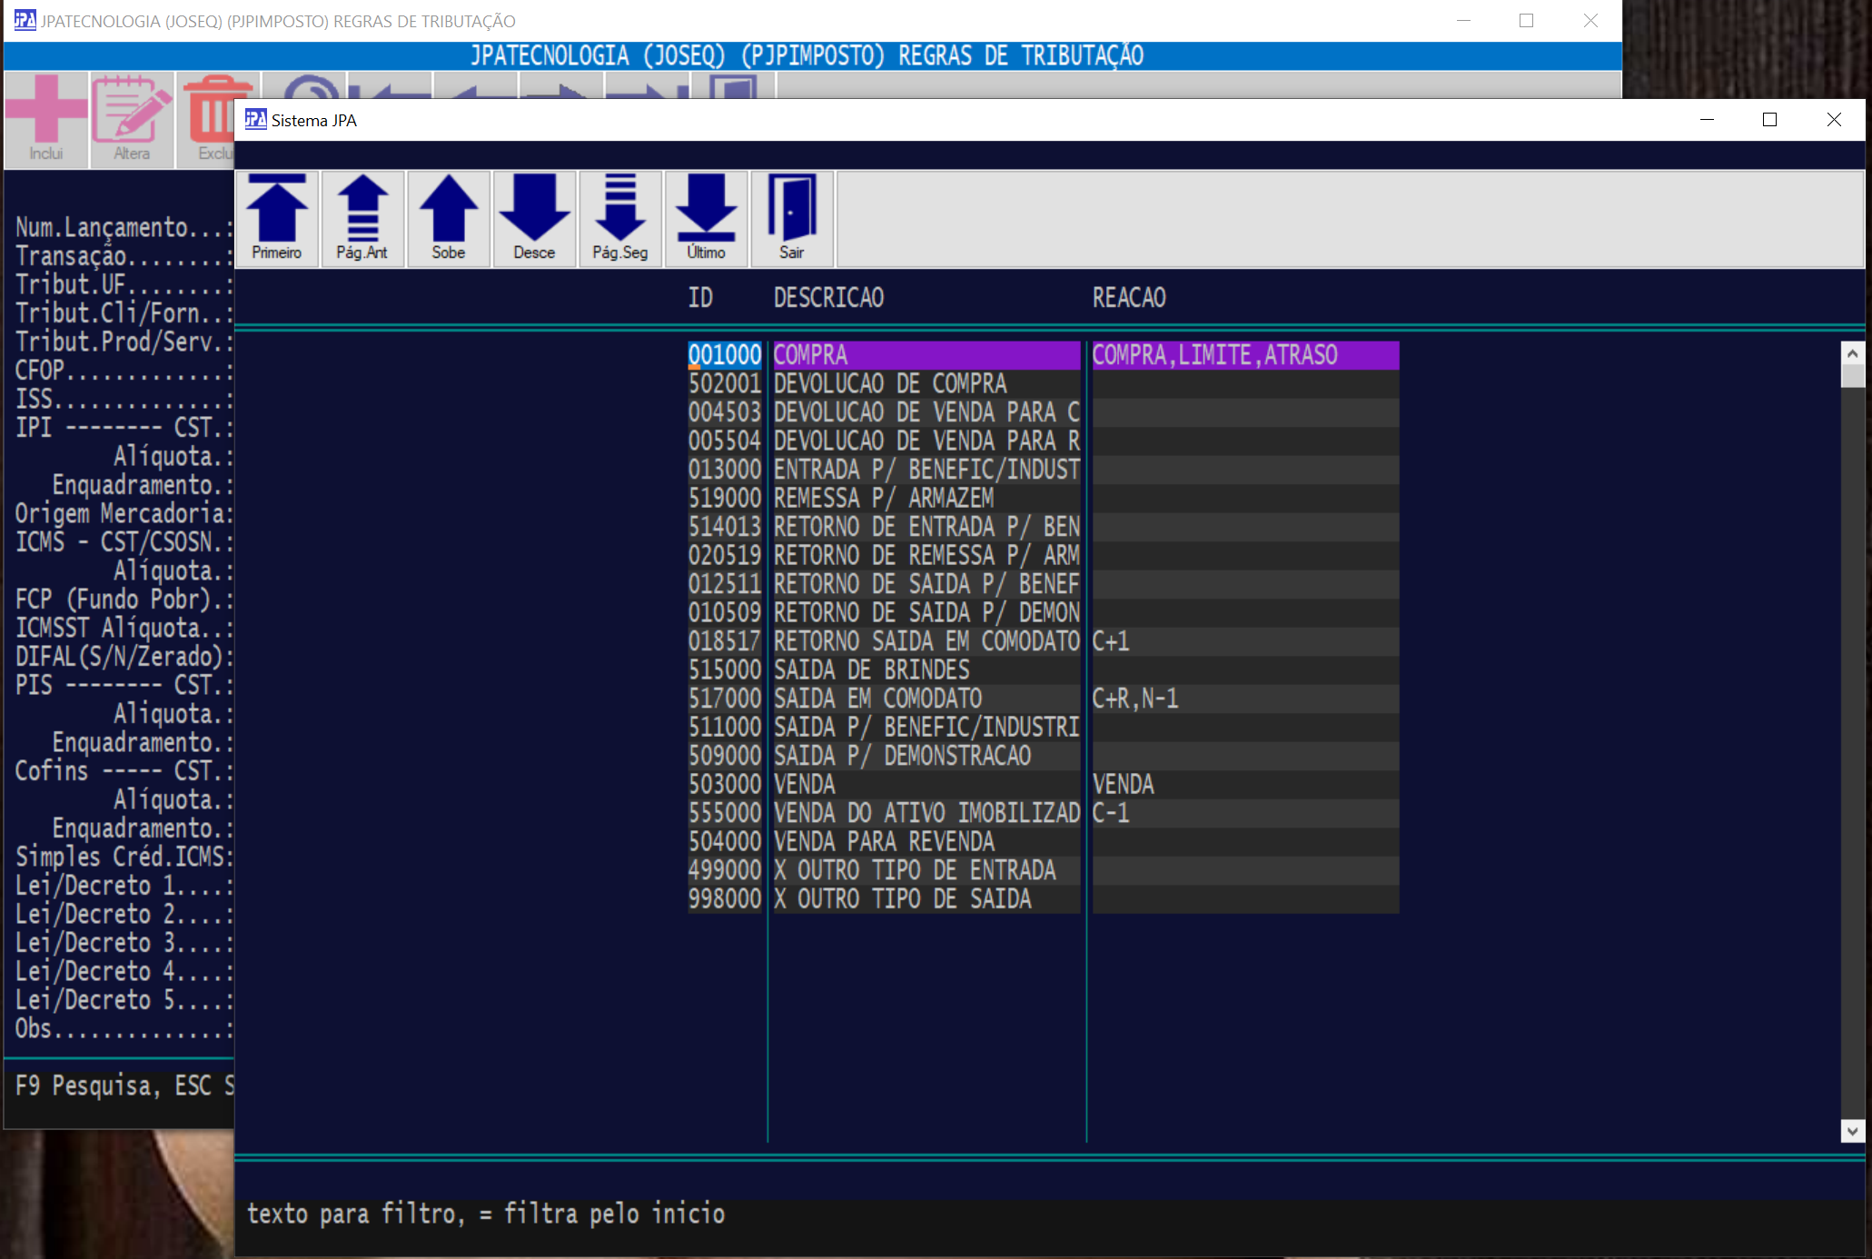Image resolution: width=1872 pixels, height=1259 pixels.
Task: Select the SAIDA EM COMODATO row
Action: (x=877, y=699)
